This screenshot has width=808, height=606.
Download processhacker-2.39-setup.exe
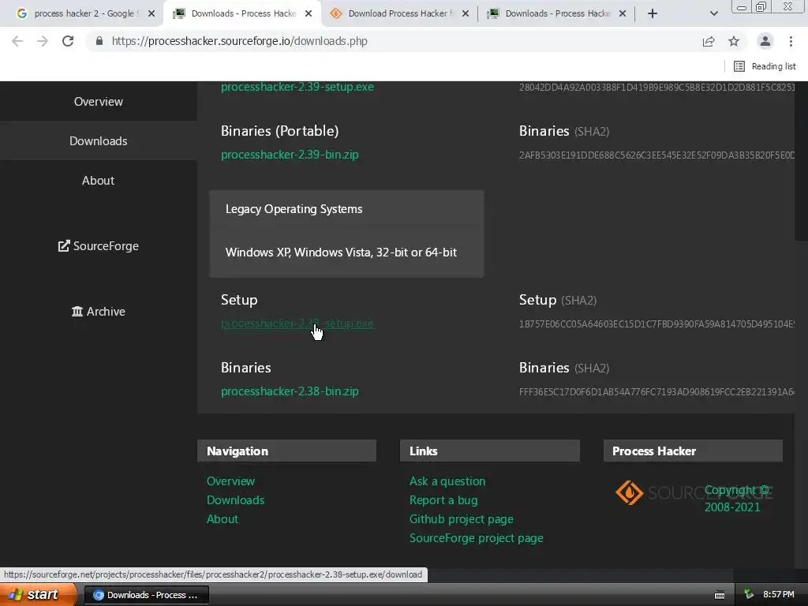click(297, 87)
